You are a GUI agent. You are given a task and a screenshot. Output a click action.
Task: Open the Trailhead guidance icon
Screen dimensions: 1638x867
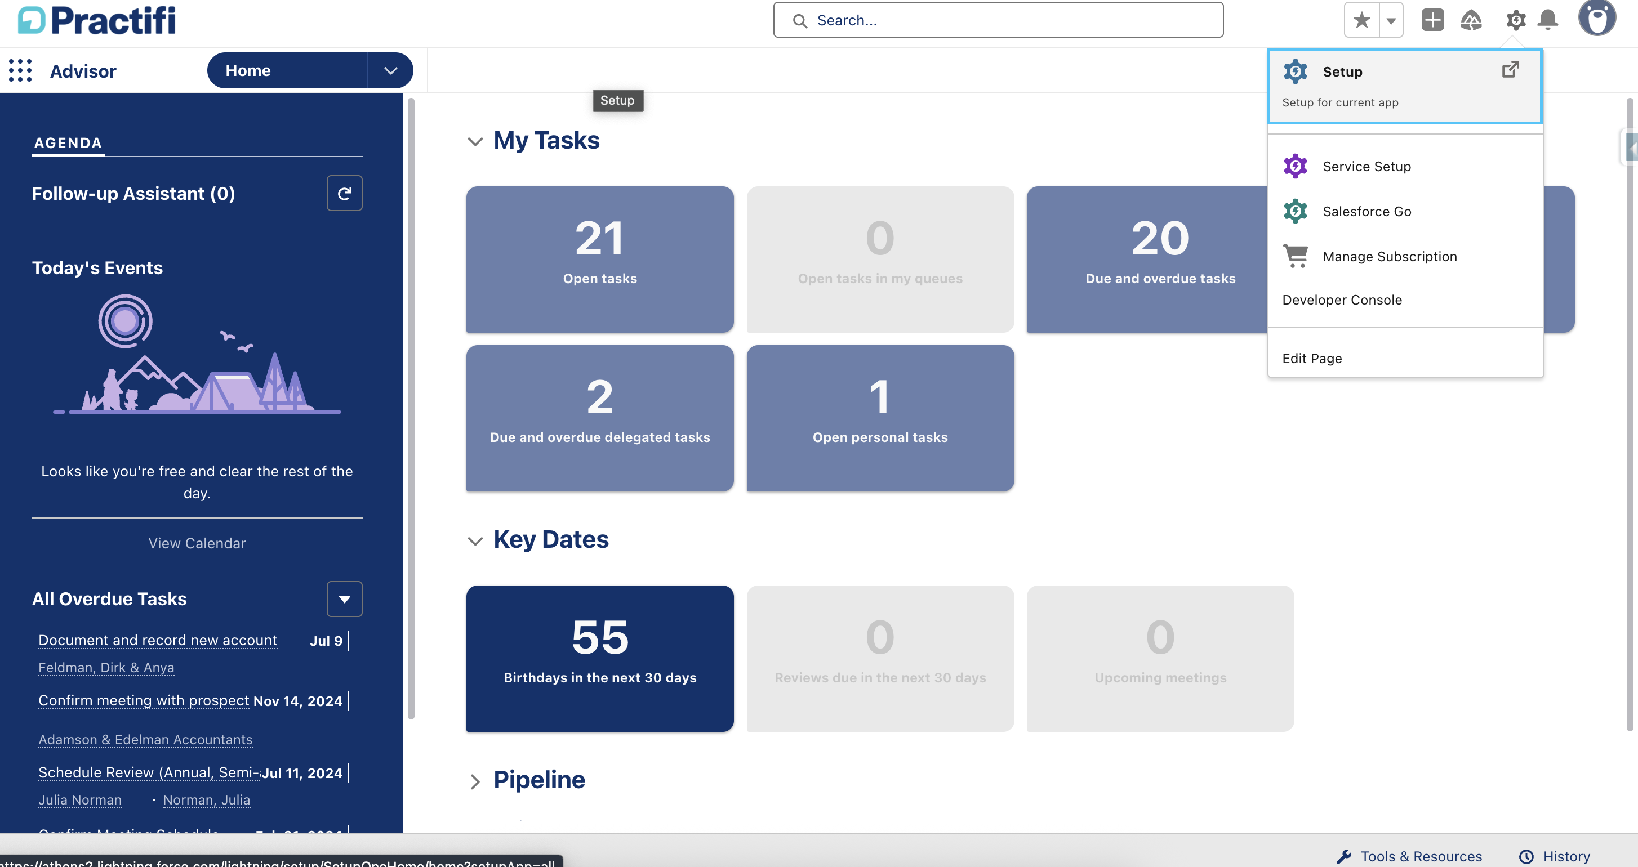click(1471, 20)
